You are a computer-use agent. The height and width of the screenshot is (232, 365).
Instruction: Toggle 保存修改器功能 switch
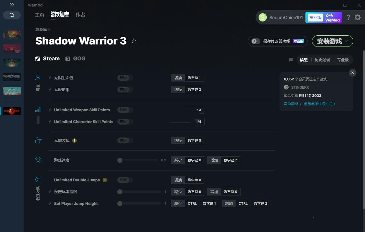[256, 41]
